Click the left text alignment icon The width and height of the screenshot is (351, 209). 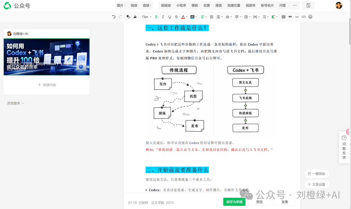(x=202, y=17)
